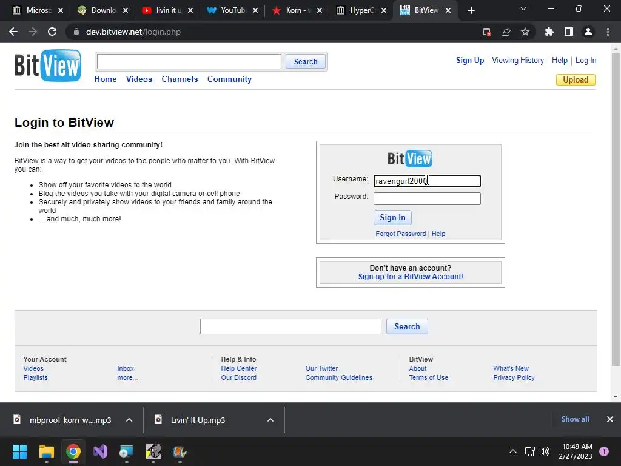Open a new browser tab
Viewport: 621px width, 466px height.
click(x=471, y=10)
